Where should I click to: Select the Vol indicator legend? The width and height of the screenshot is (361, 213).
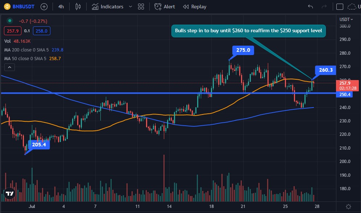coord(7,41)
